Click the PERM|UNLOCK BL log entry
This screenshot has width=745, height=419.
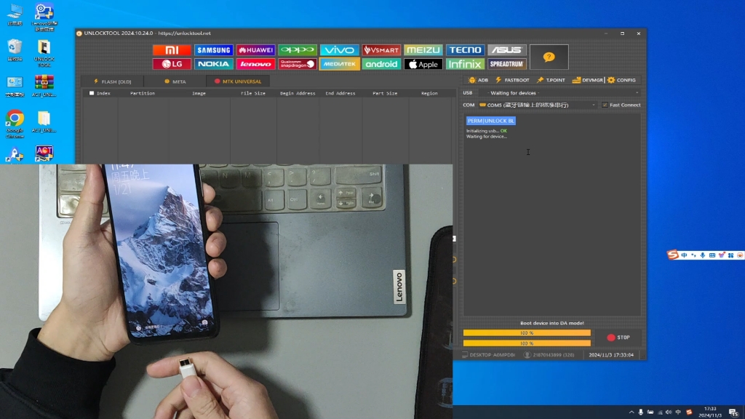point(491,121)
